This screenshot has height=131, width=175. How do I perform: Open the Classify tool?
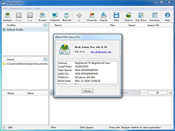point(92,17)
